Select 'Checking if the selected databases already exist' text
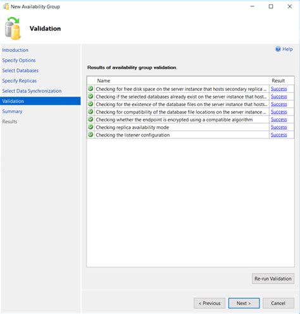The image size is (300, 314). (x=181, y=97)
